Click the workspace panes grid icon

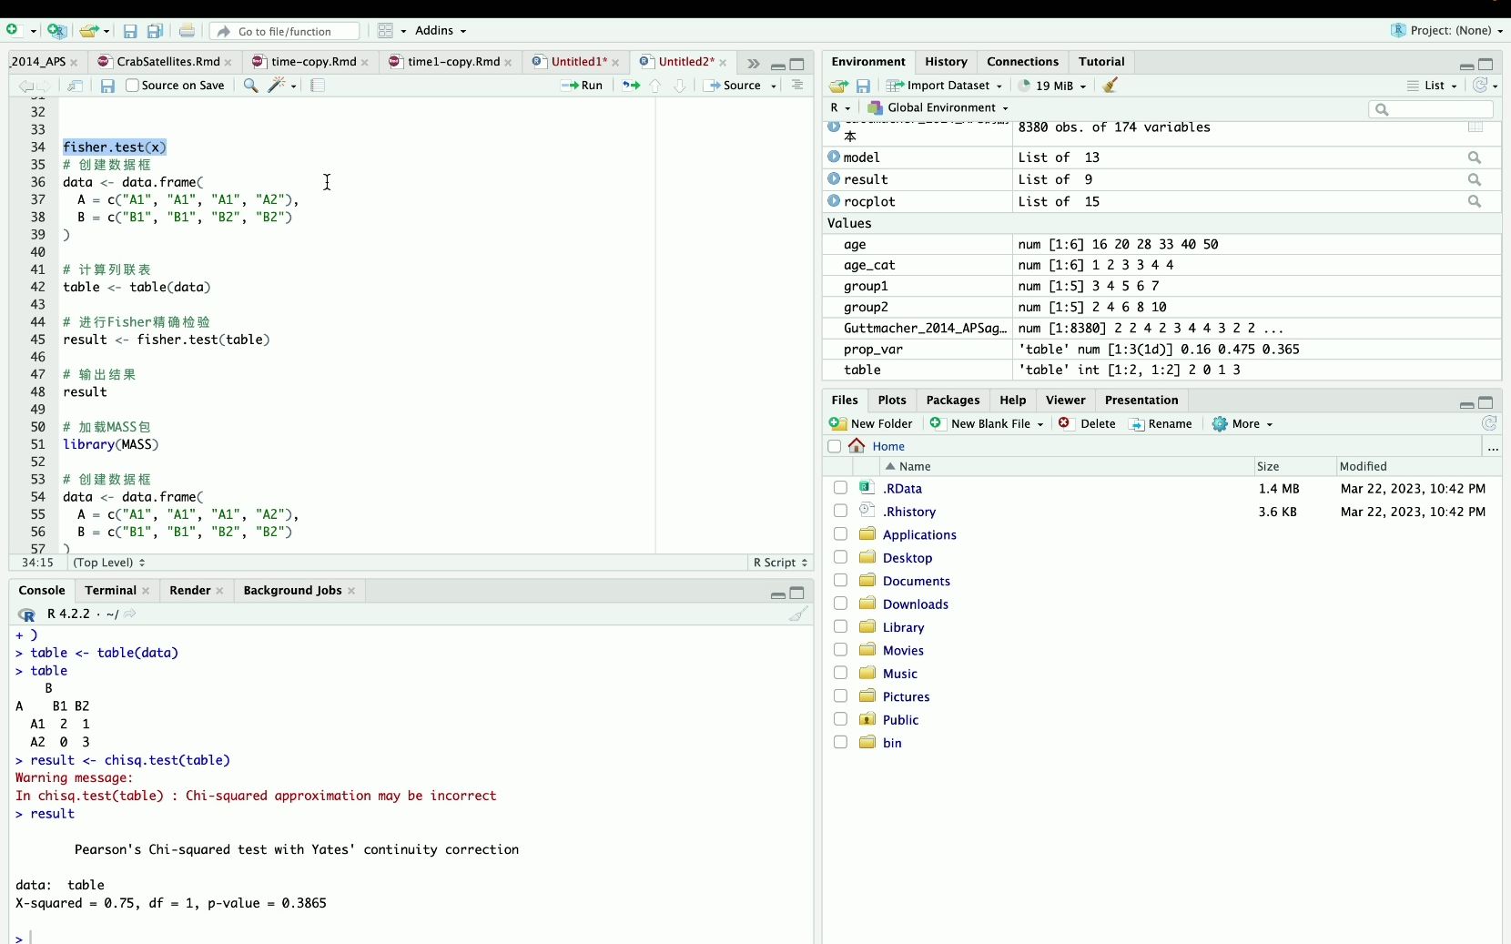click(x=386, y=31)
